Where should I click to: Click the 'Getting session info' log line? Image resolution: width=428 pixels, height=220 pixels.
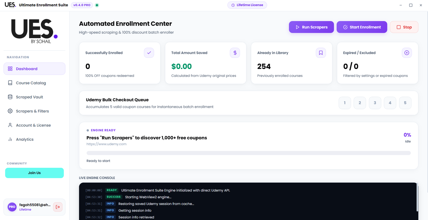tap(135, 210)
